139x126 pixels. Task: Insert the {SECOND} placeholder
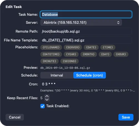(69, 61)
